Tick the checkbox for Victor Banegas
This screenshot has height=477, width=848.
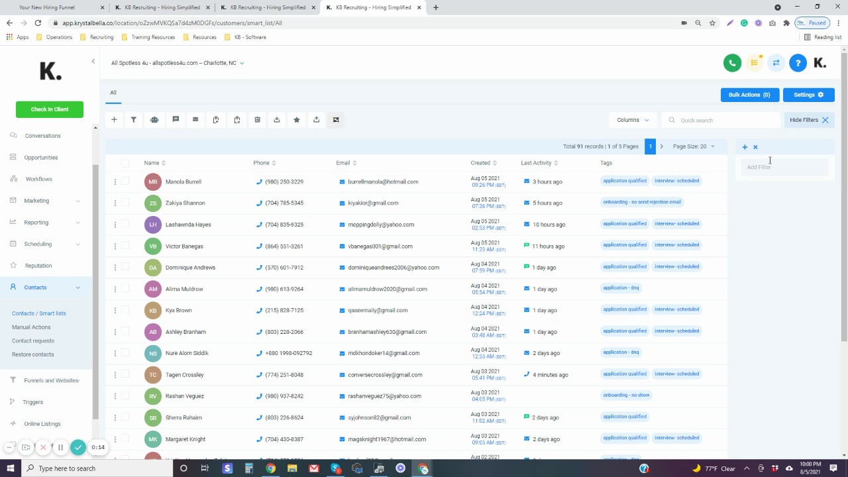125,246
